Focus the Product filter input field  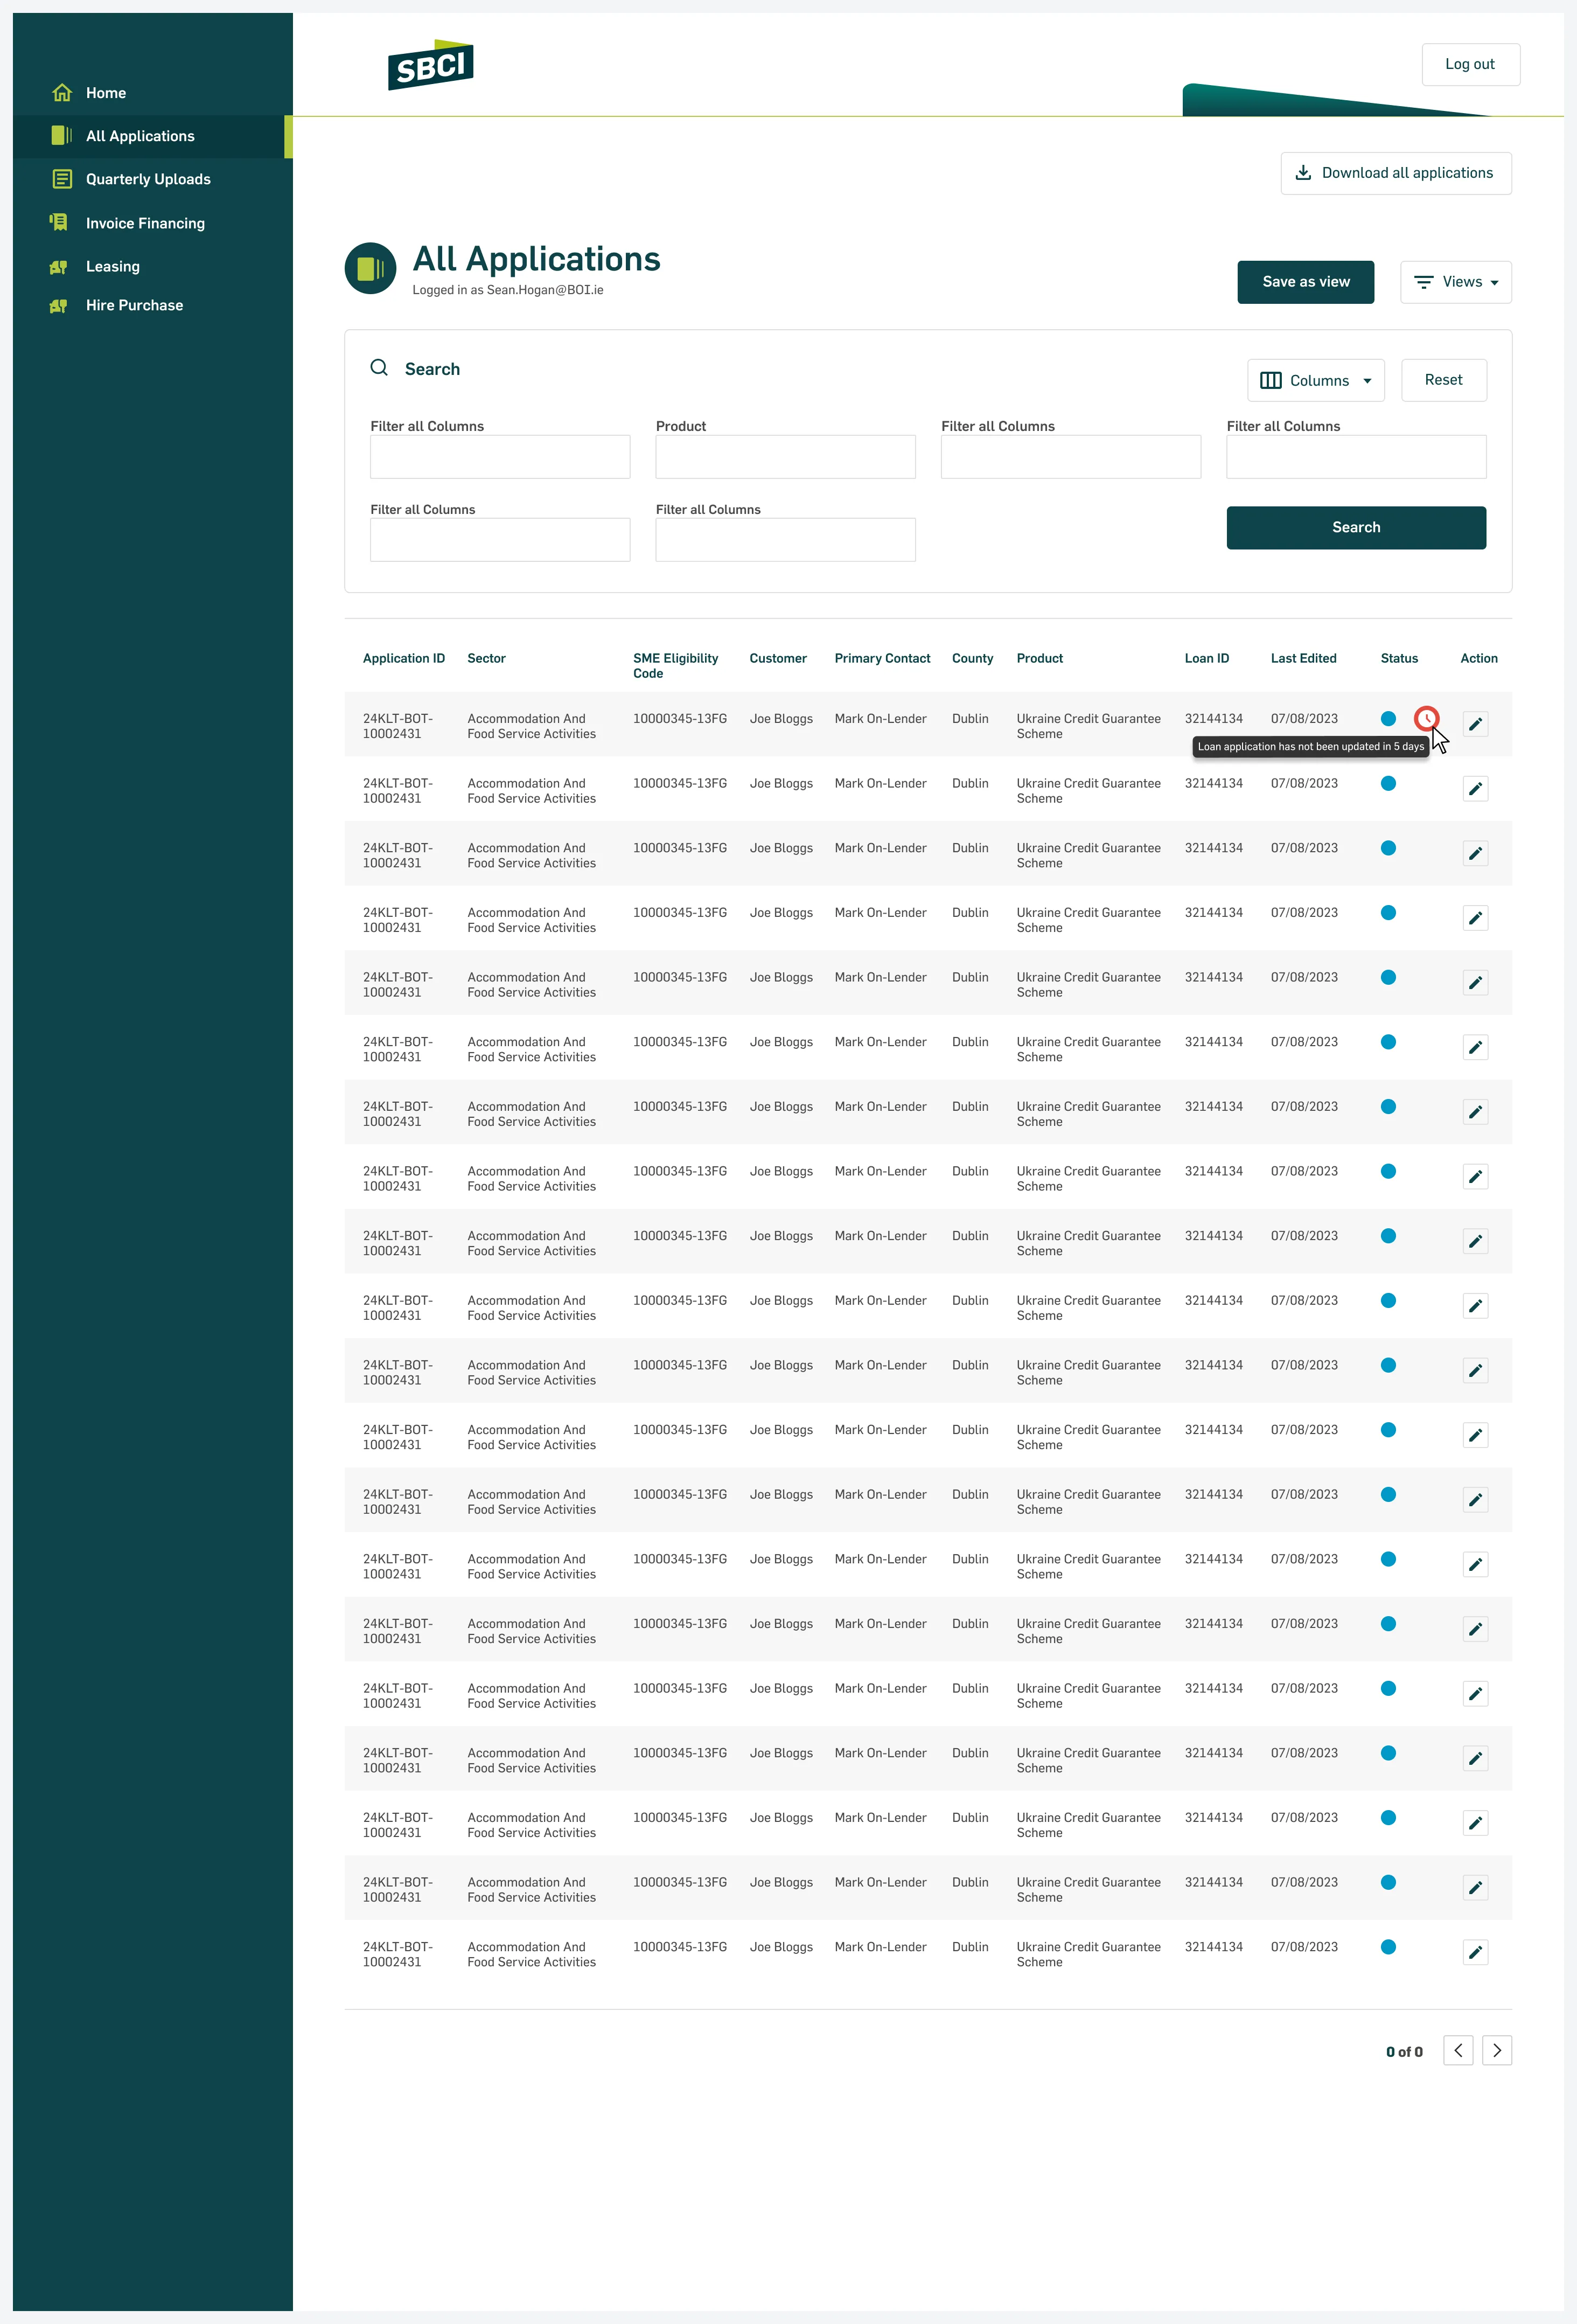[x=785, y=456]
